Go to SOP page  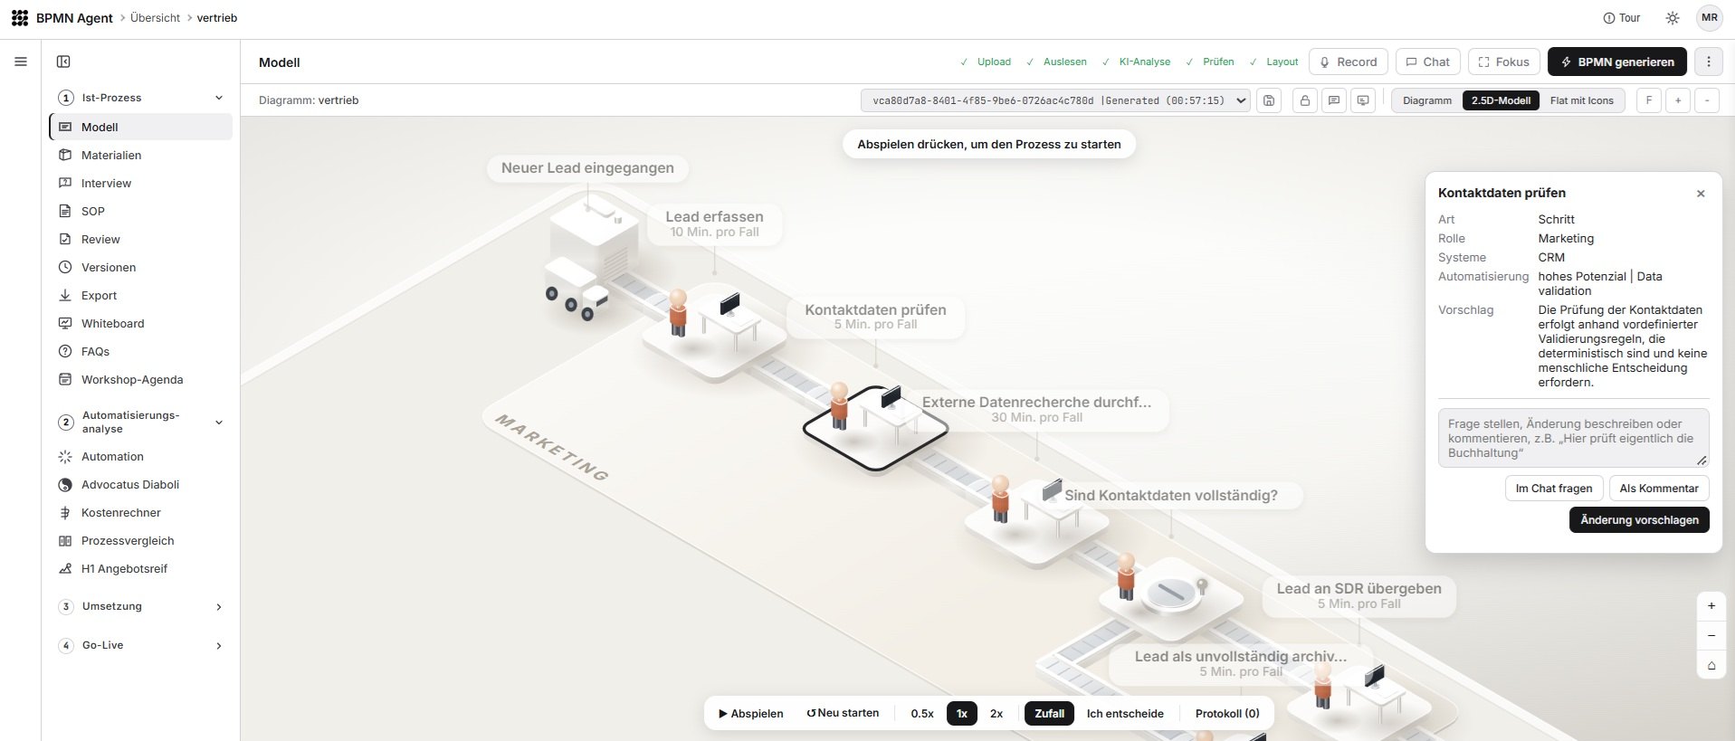click(141, 211)
